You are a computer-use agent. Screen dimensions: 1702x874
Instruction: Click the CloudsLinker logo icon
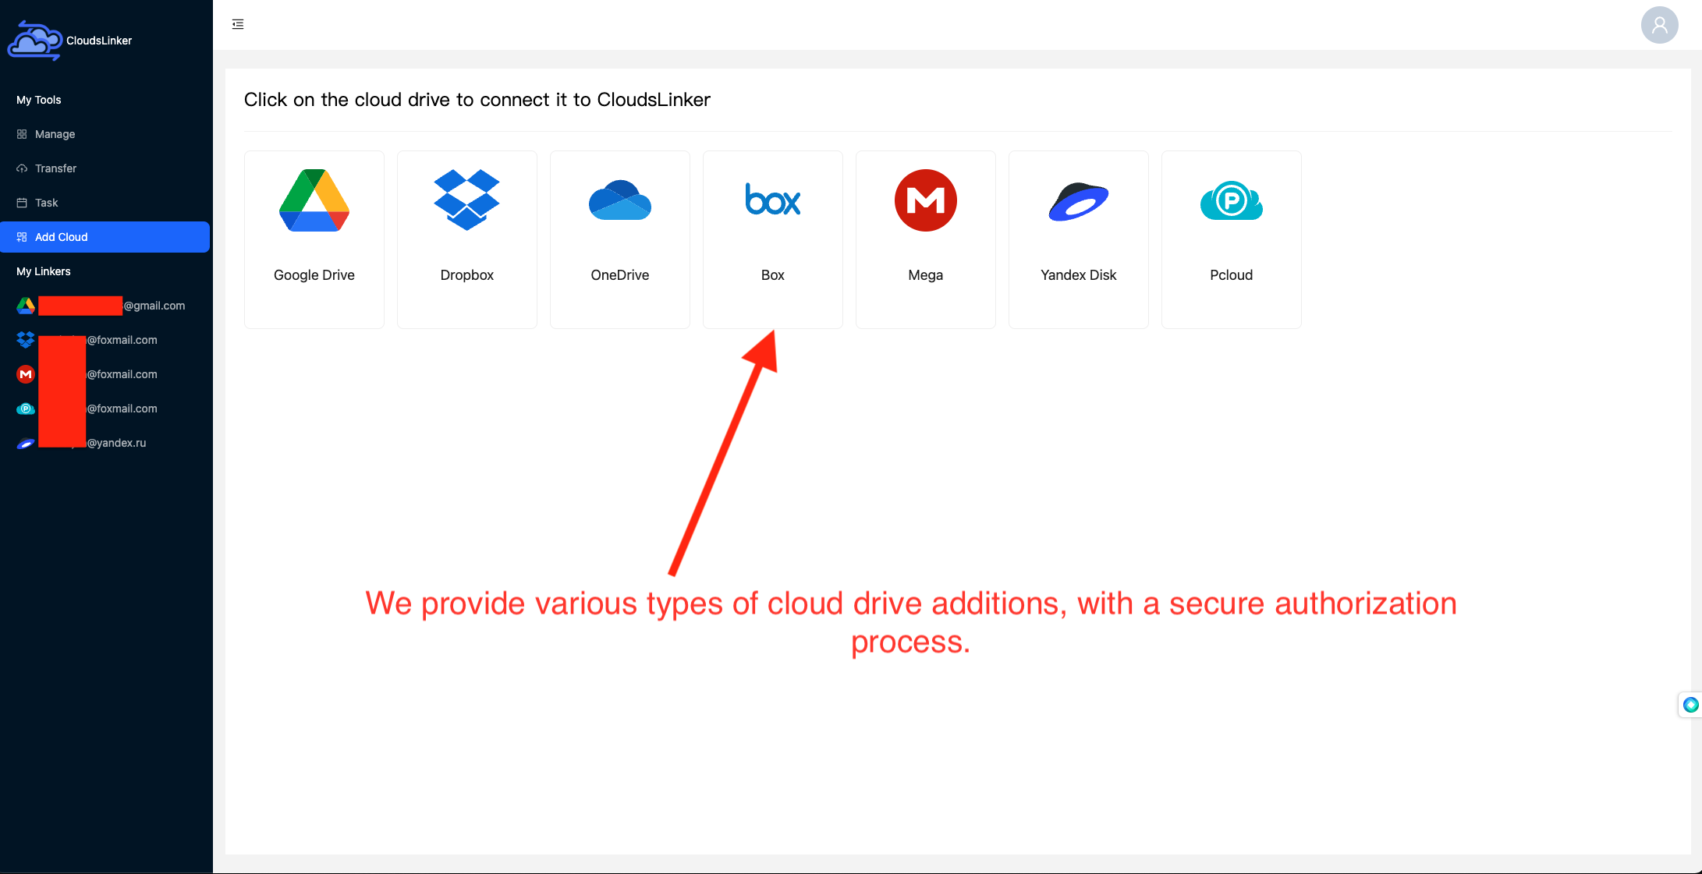[x=34, y=40]
